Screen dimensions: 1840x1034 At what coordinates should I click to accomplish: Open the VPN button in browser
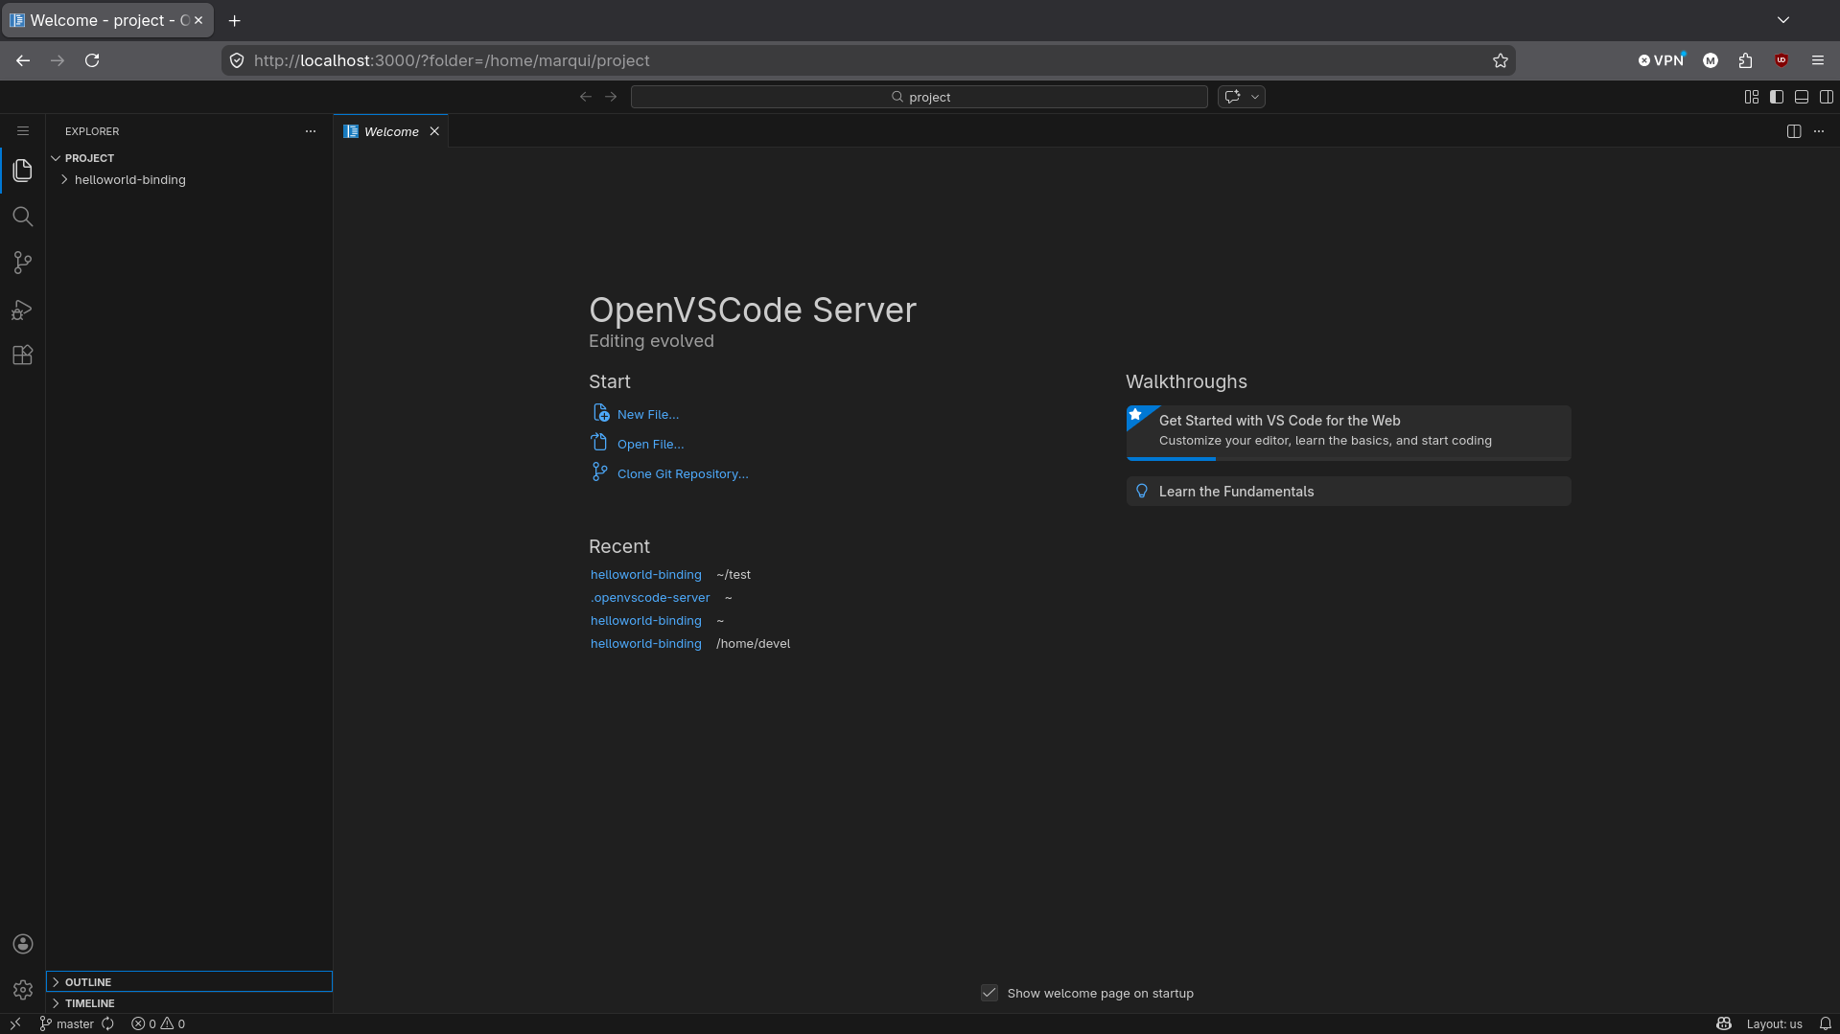point(1662,60)
